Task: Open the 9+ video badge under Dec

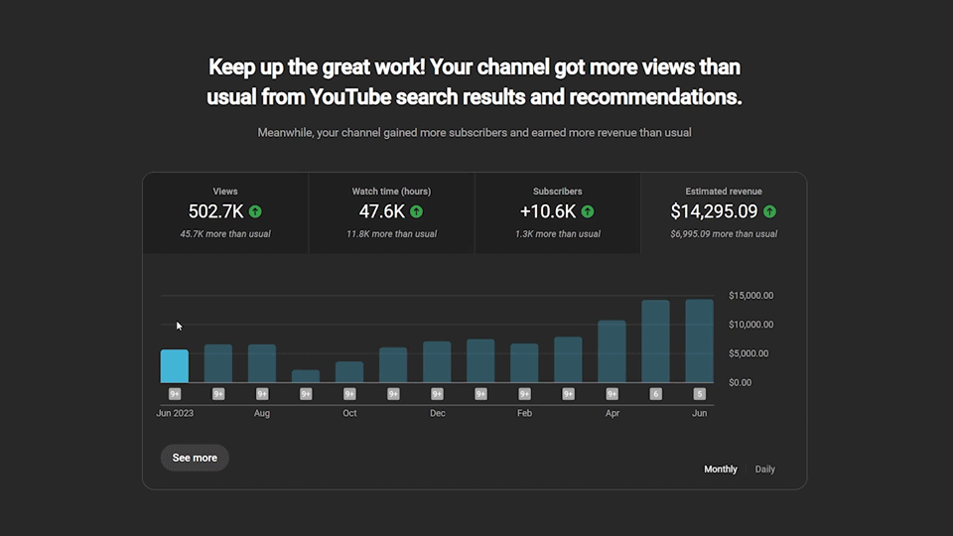Action: click(x=437, y=394)
